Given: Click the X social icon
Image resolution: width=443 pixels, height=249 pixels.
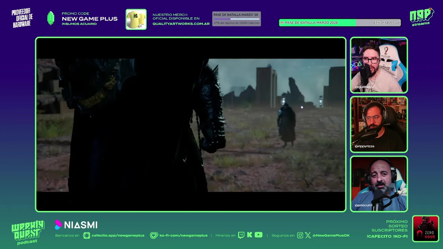Looking at the screenshot, I should 308,236.
